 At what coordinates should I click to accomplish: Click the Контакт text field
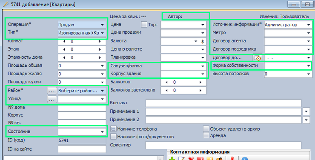(223, 103)
